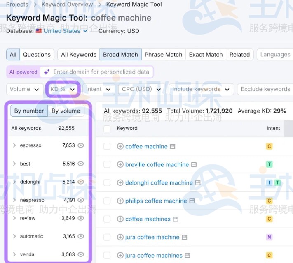Open the KD % filter dropdown

(63, 89)
